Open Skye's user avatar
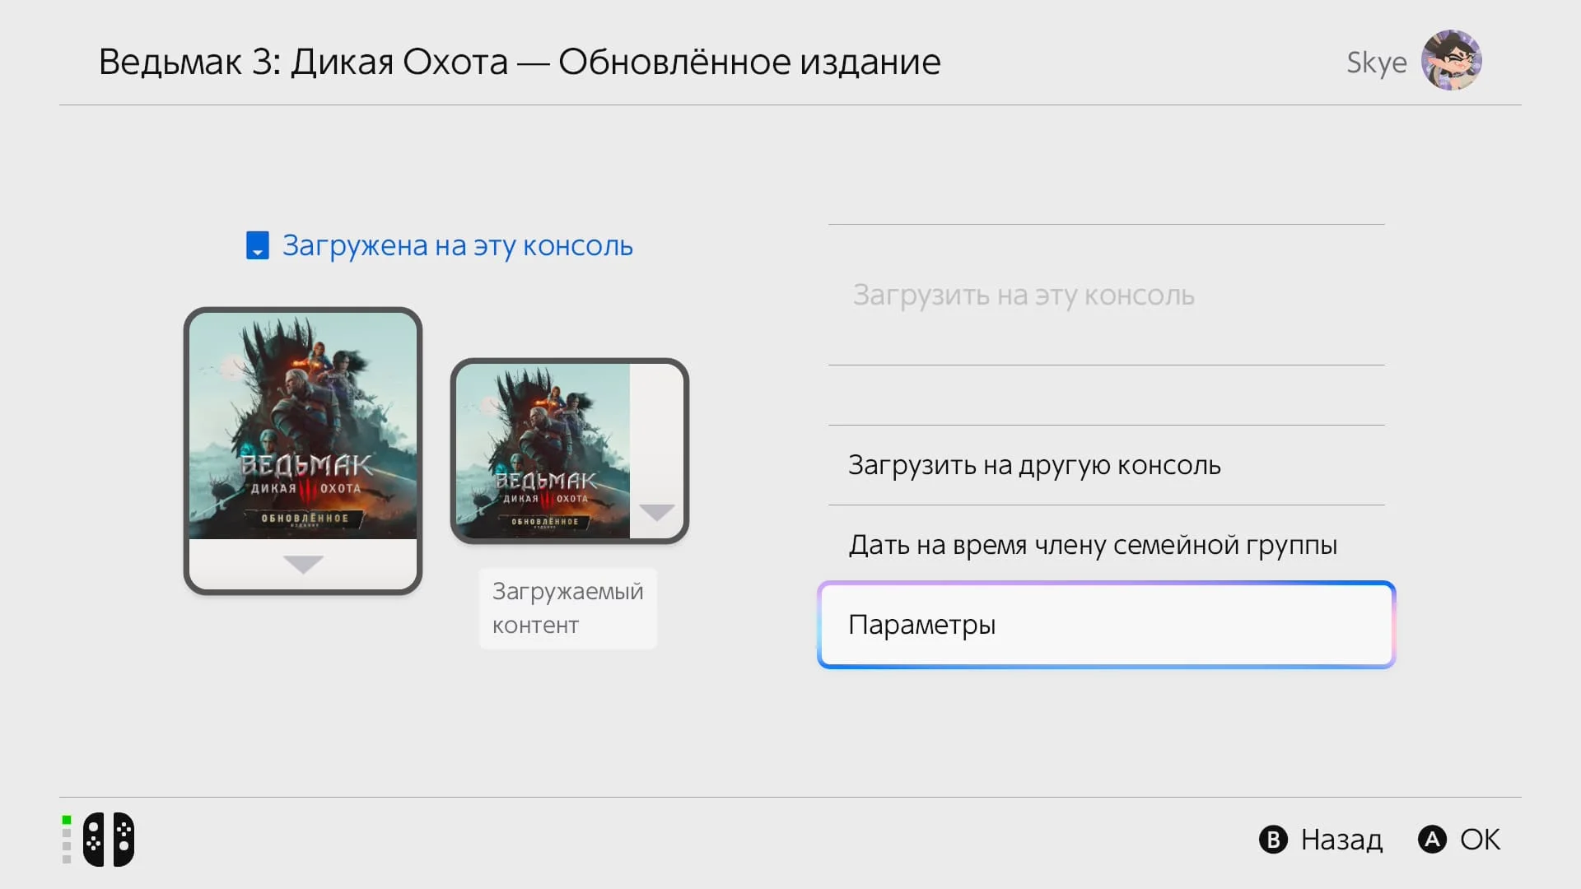This screenshot has height=889, width=1581. (x=1451, y=61)
